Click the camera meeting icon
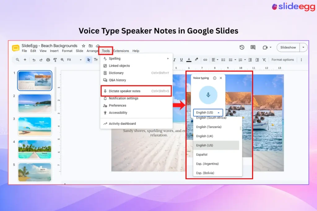The image size is (317, 211). pyautogui.click(x=265, y=47)
